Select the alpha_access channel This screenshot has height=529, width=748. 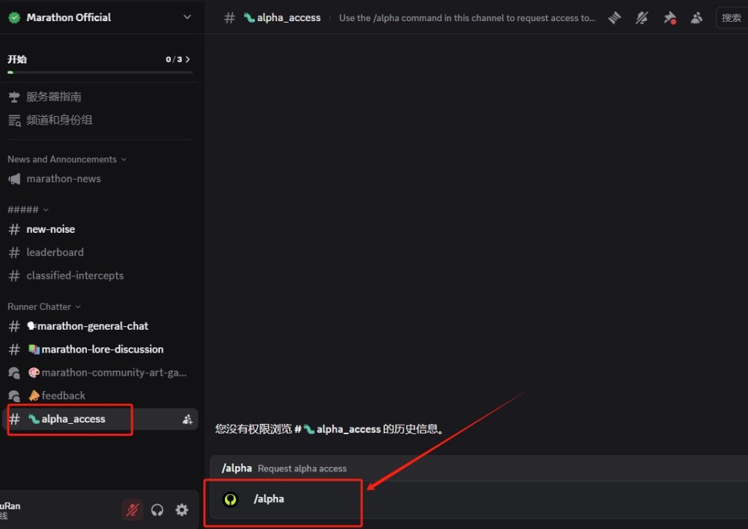[x=100, y=419]
